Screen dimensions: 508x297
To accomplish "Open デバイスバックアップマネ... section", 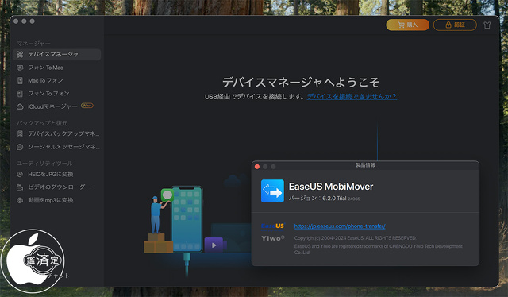I will click(x=56, y=133).
